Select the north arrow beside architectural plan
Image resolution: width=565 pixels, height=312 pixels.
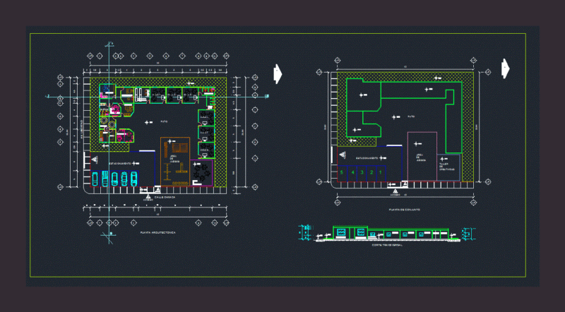tap(278, 74)
